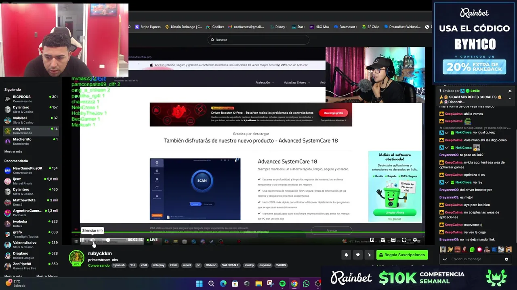Focus the Buscar search field
The image size is (517, 290).
pos(258,40)
